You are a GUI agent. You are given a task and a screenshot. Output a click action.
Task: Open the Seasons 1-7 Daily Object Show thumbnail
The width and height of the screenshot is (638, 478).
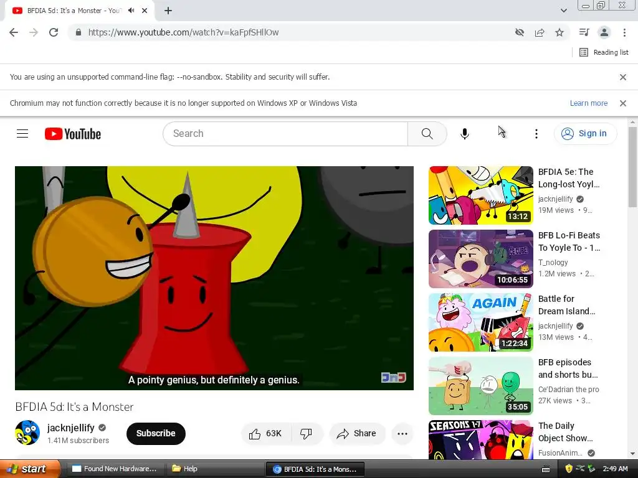tap(480, 440)
